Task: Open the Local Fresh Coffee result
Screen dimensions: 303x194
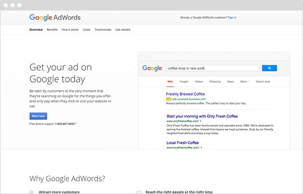Action: click(183, 143)
